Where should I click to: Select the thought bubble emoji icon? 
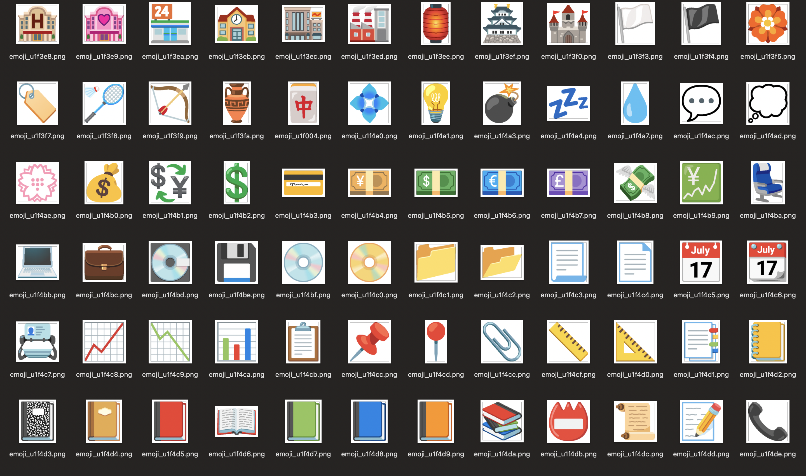(768, 103)
